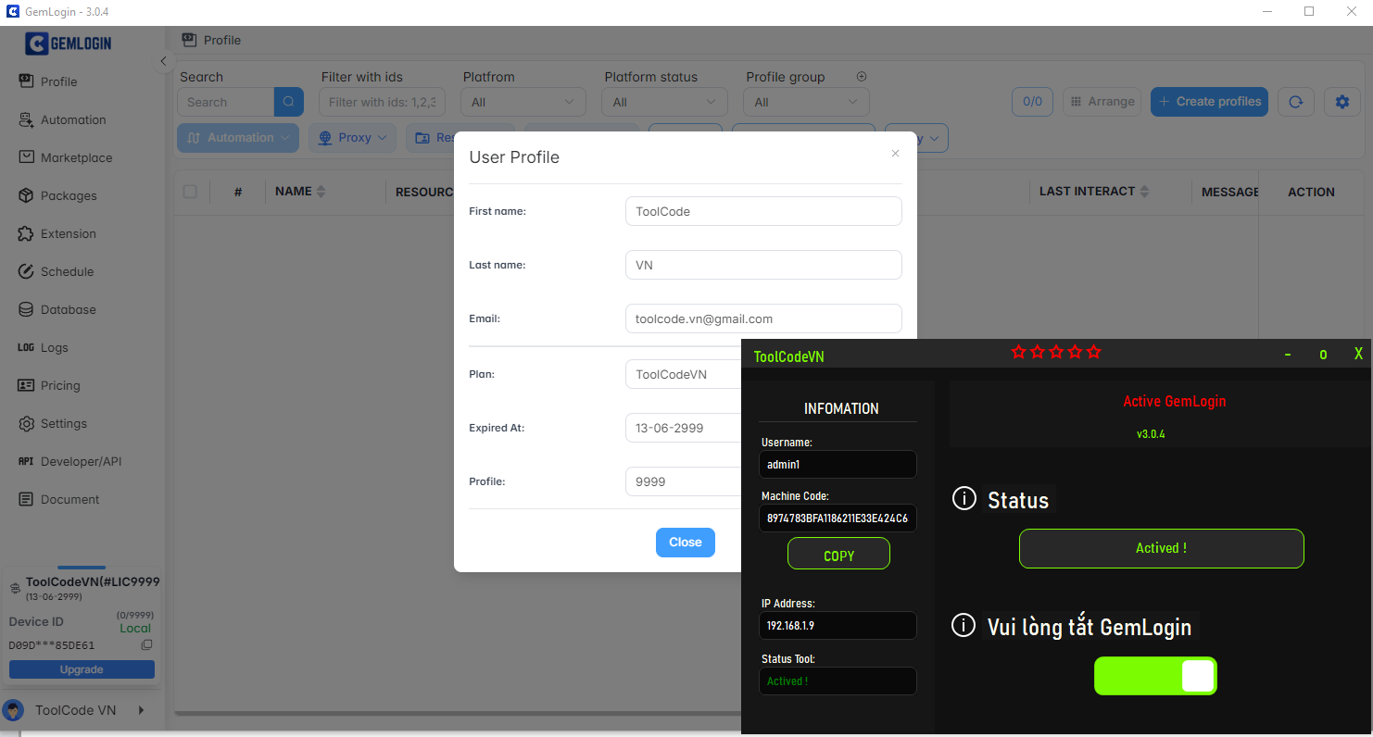Close User Profile dialog with X
1373x737 pixels.
click(895, 154)
